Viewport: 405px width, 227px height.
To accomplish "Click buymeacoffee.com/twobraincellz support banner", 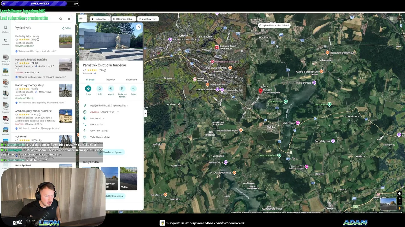I will (x=202, y=223).
